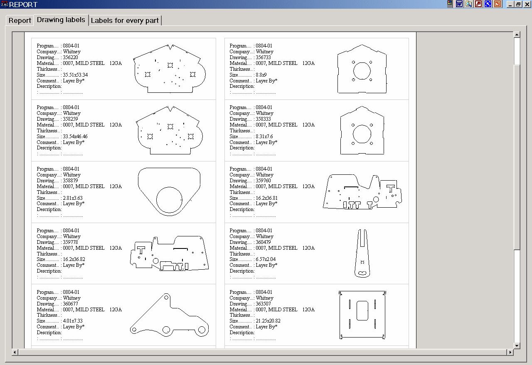Click the part thumbnail for drawing 358333

[362, 130]
